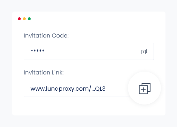177x127 pixels.
Task: Click the www.lunaproxy.com link text
Action: coord(68,89)
